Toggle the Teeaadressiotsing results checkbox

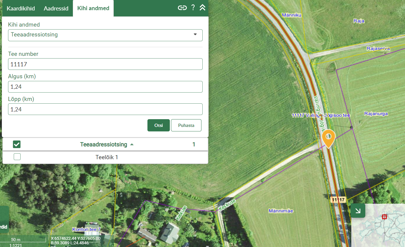click(17, 145)
